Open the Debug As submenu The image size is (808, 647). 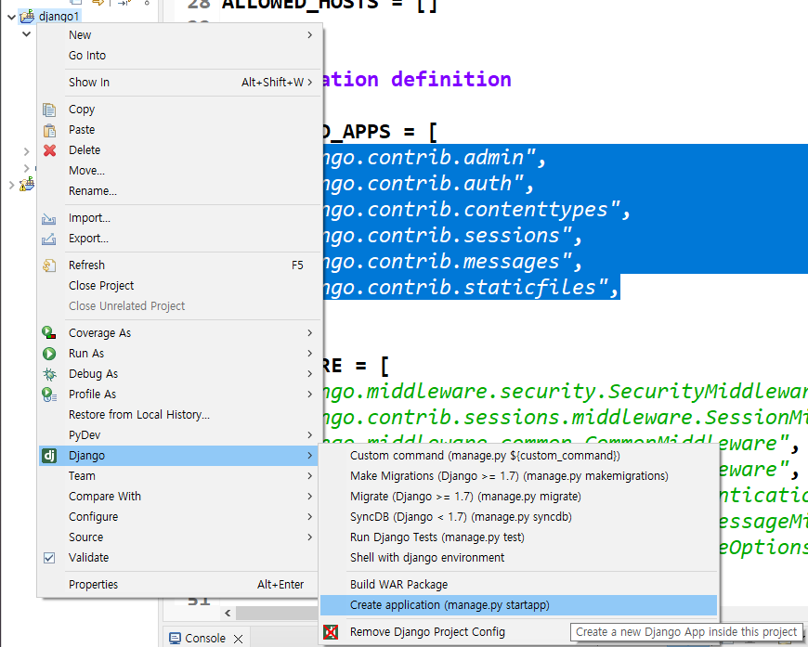[x=178, y=374]
